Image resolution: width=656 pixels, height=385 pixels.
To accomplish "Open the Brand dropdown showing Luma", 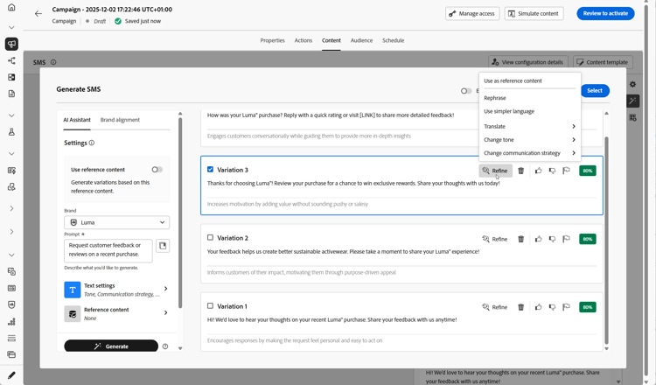I will 116,222.
